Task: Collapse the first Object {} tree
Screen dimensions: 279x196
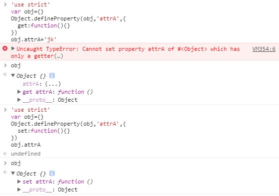Action: pyautogui.click(x=13, y=75)
